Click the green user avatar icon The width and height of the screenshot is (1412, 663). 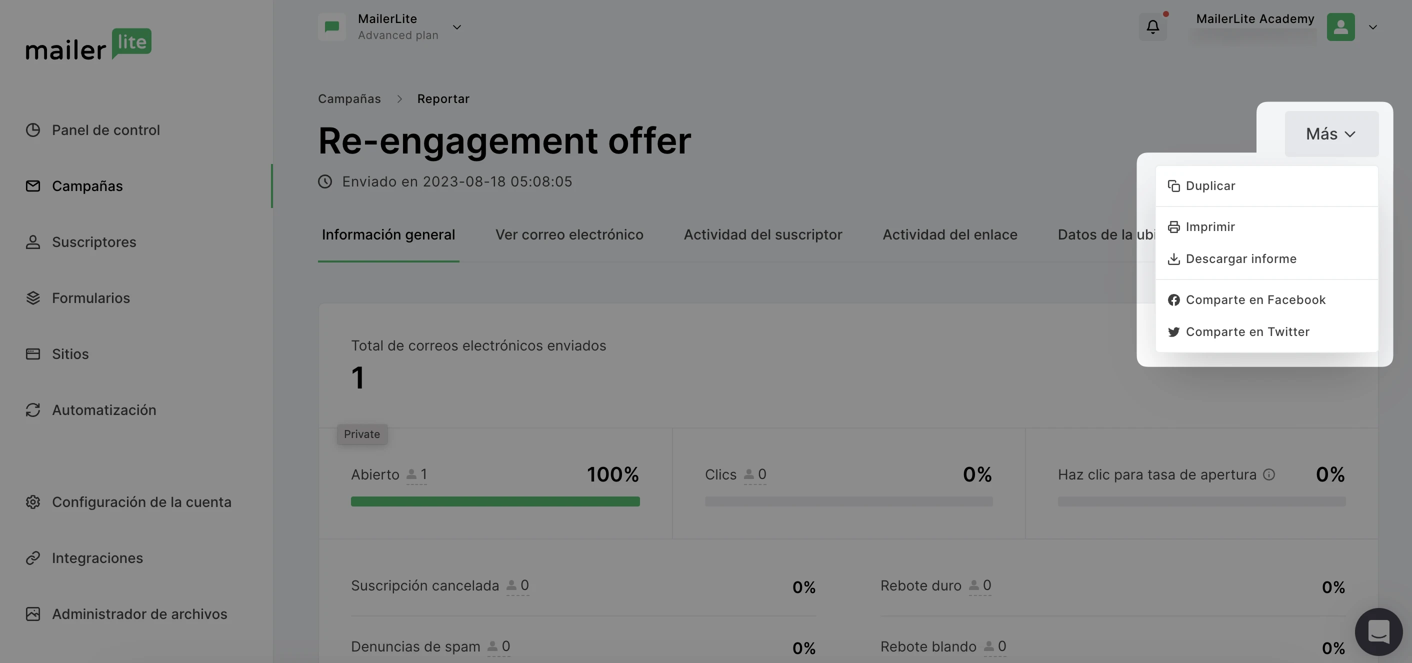point(1340,27)
